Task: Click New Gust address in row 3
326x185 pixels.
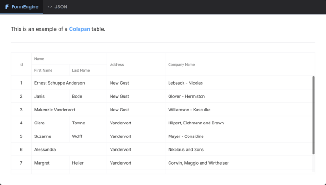Action: [x=136, y=110]
